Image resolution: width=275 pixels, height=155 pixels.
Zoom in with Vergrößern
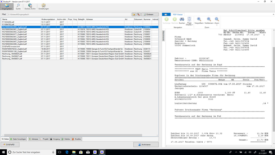pyautogui.click(x=199, y=20)
